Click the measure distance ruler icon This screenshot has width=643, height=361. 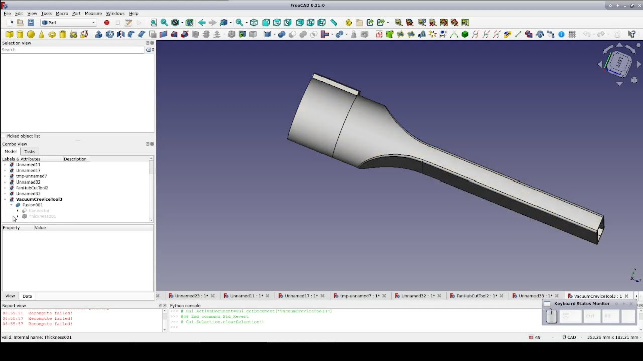(333, 23)
